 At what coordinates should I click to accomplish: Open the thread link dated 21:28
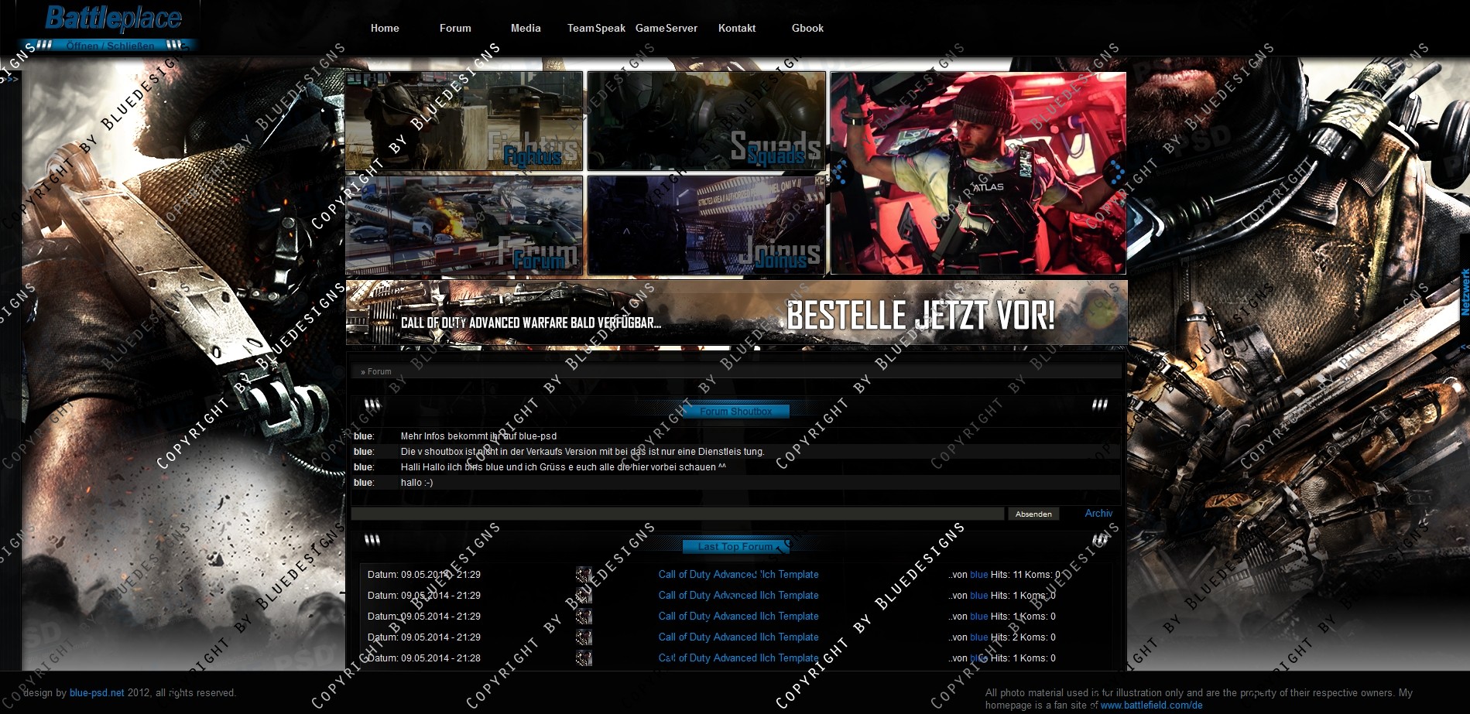738,658
